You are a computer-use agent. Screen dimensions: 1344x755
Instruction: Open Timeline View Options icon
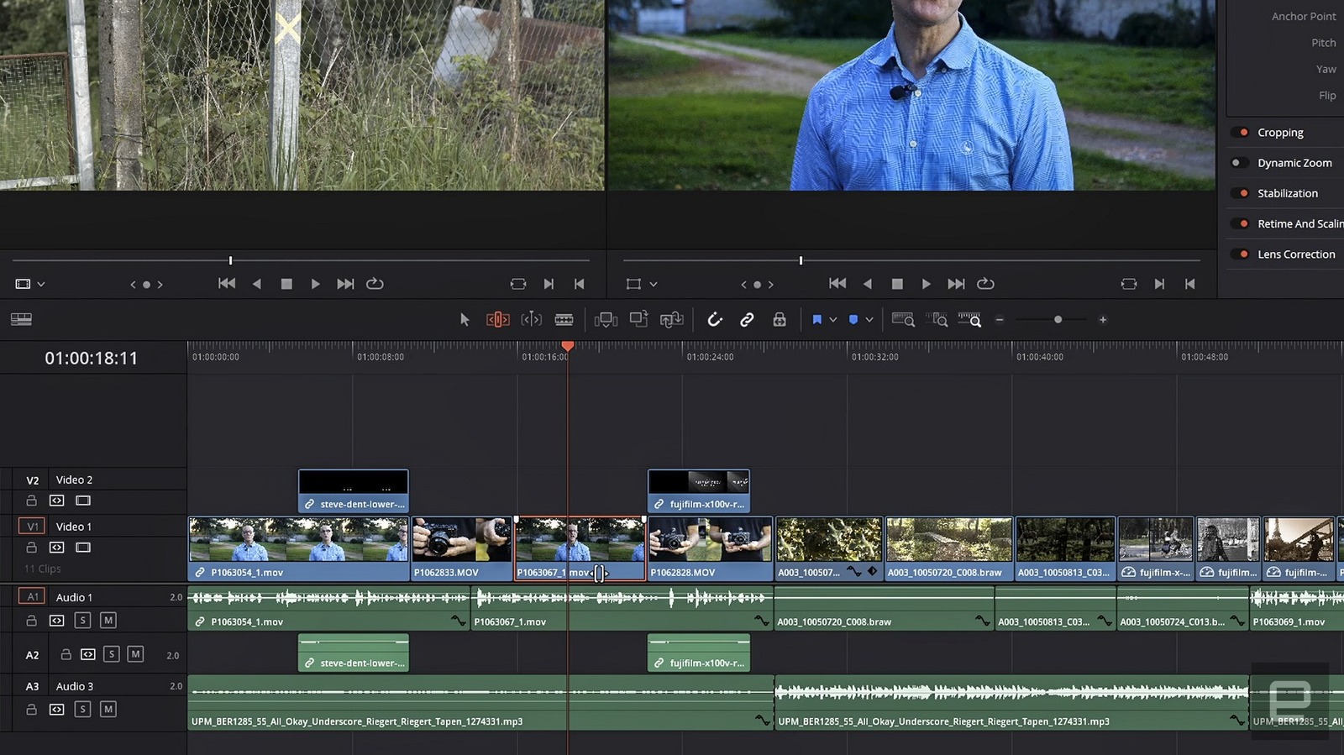coord(21,319)
